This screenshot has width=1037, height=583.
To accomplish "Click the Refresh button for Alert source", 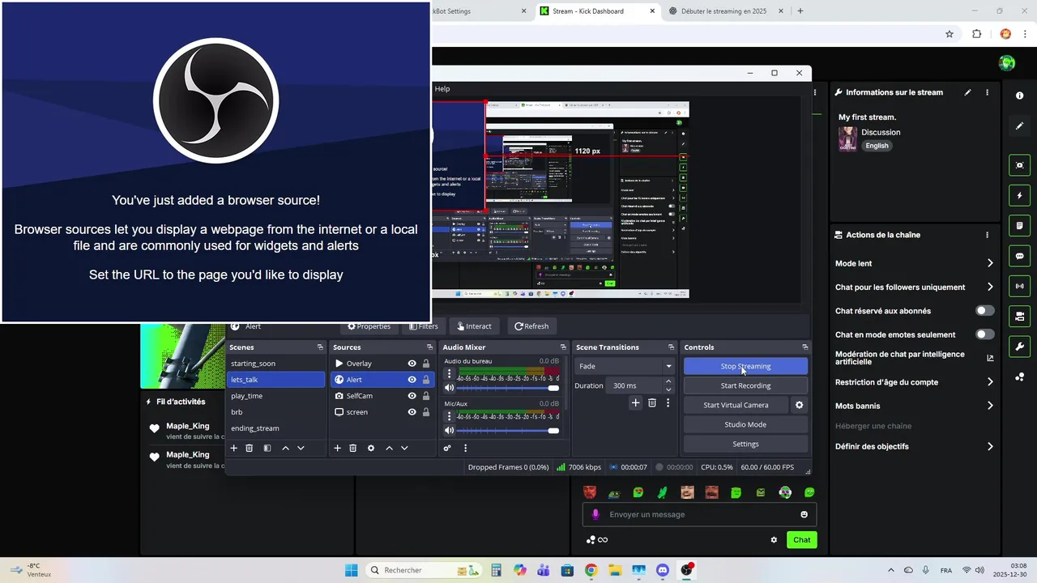I will pyautogui.click(x=531, y=326).
